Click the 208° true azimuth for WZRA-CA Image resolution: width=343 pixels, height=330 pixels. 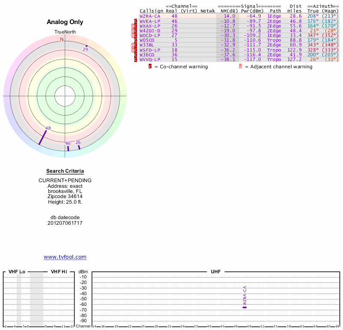(x=313, y=16)
